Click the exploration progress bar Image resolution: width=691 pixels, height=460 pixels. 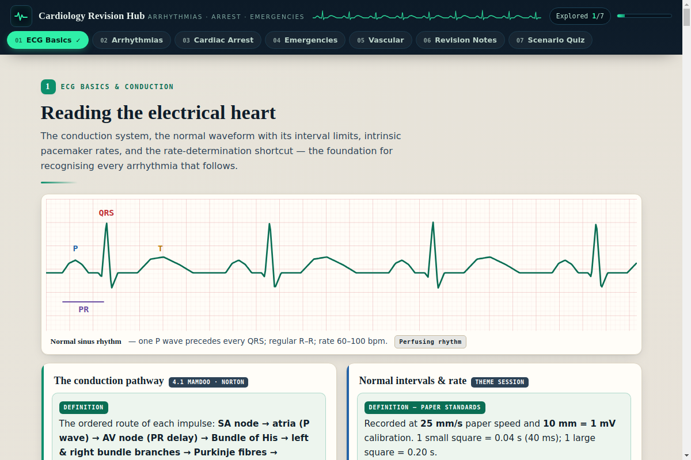point(644,16)
